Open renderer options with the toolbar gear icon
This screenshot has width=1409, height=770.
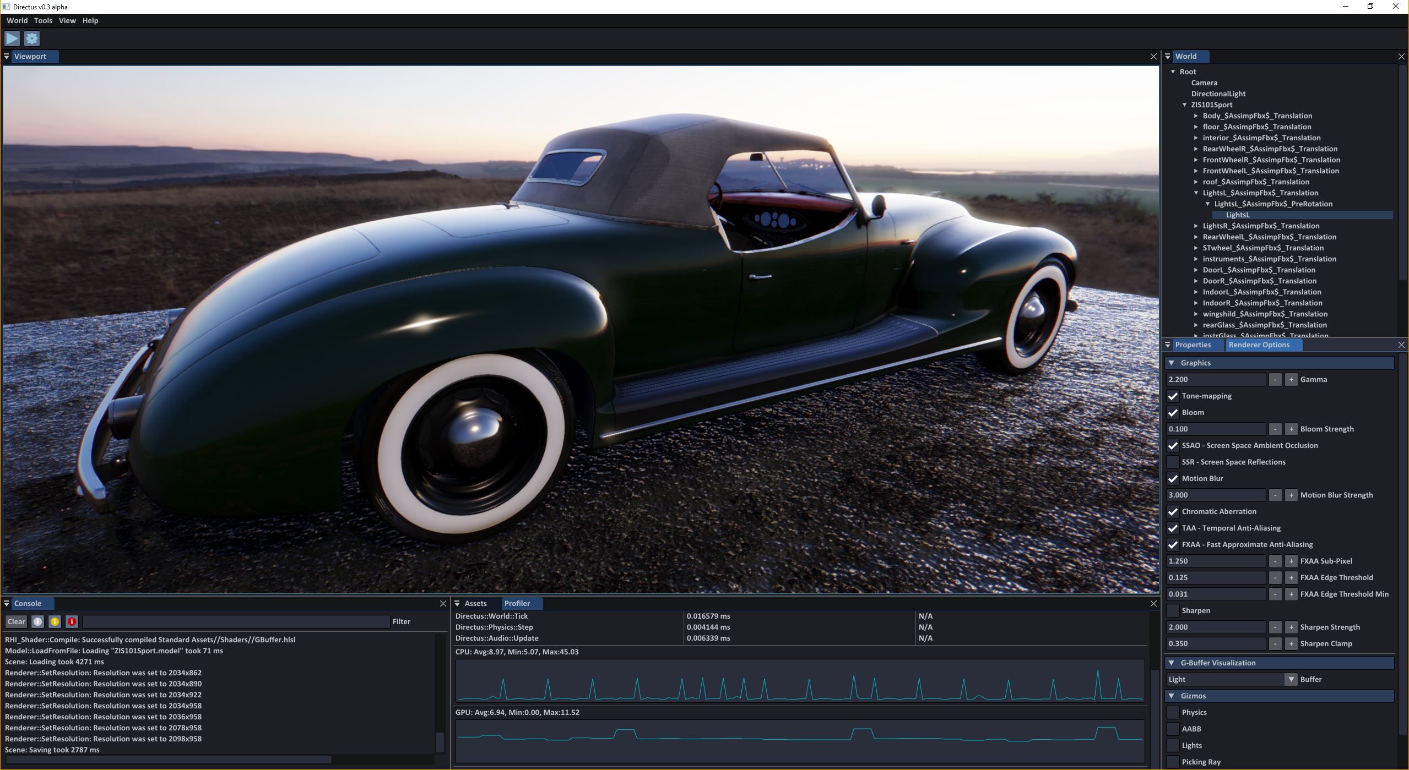tap(32, 39)
